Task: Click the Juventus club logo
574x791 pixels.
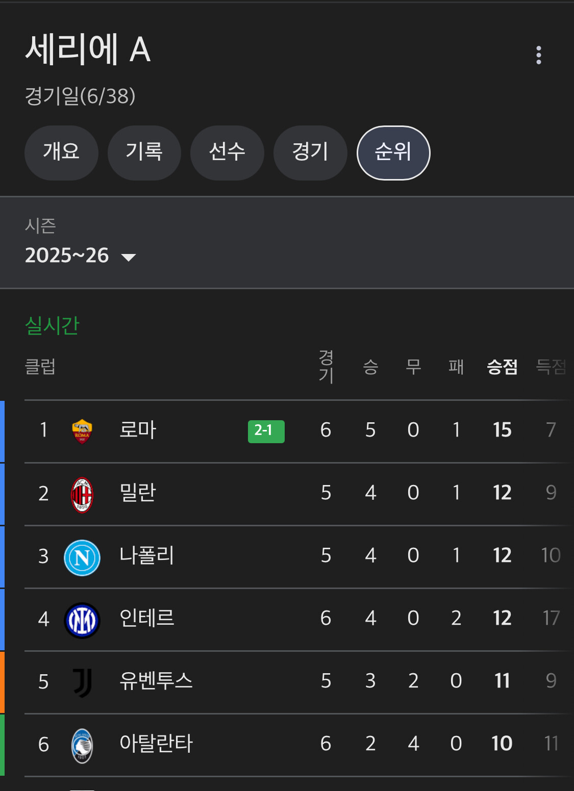Action: click(x=82, y=682)
